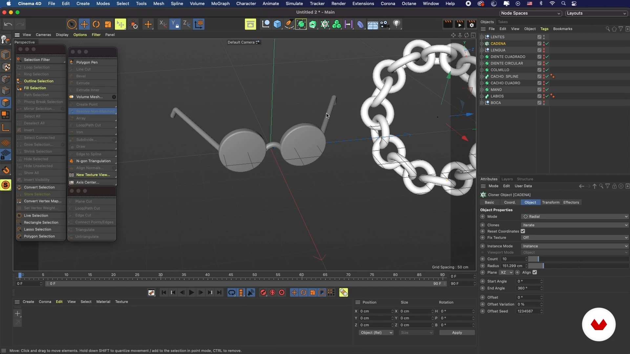Go to end of timeline
This screenshot has width=630, height=354.
[x=219, y=292]
